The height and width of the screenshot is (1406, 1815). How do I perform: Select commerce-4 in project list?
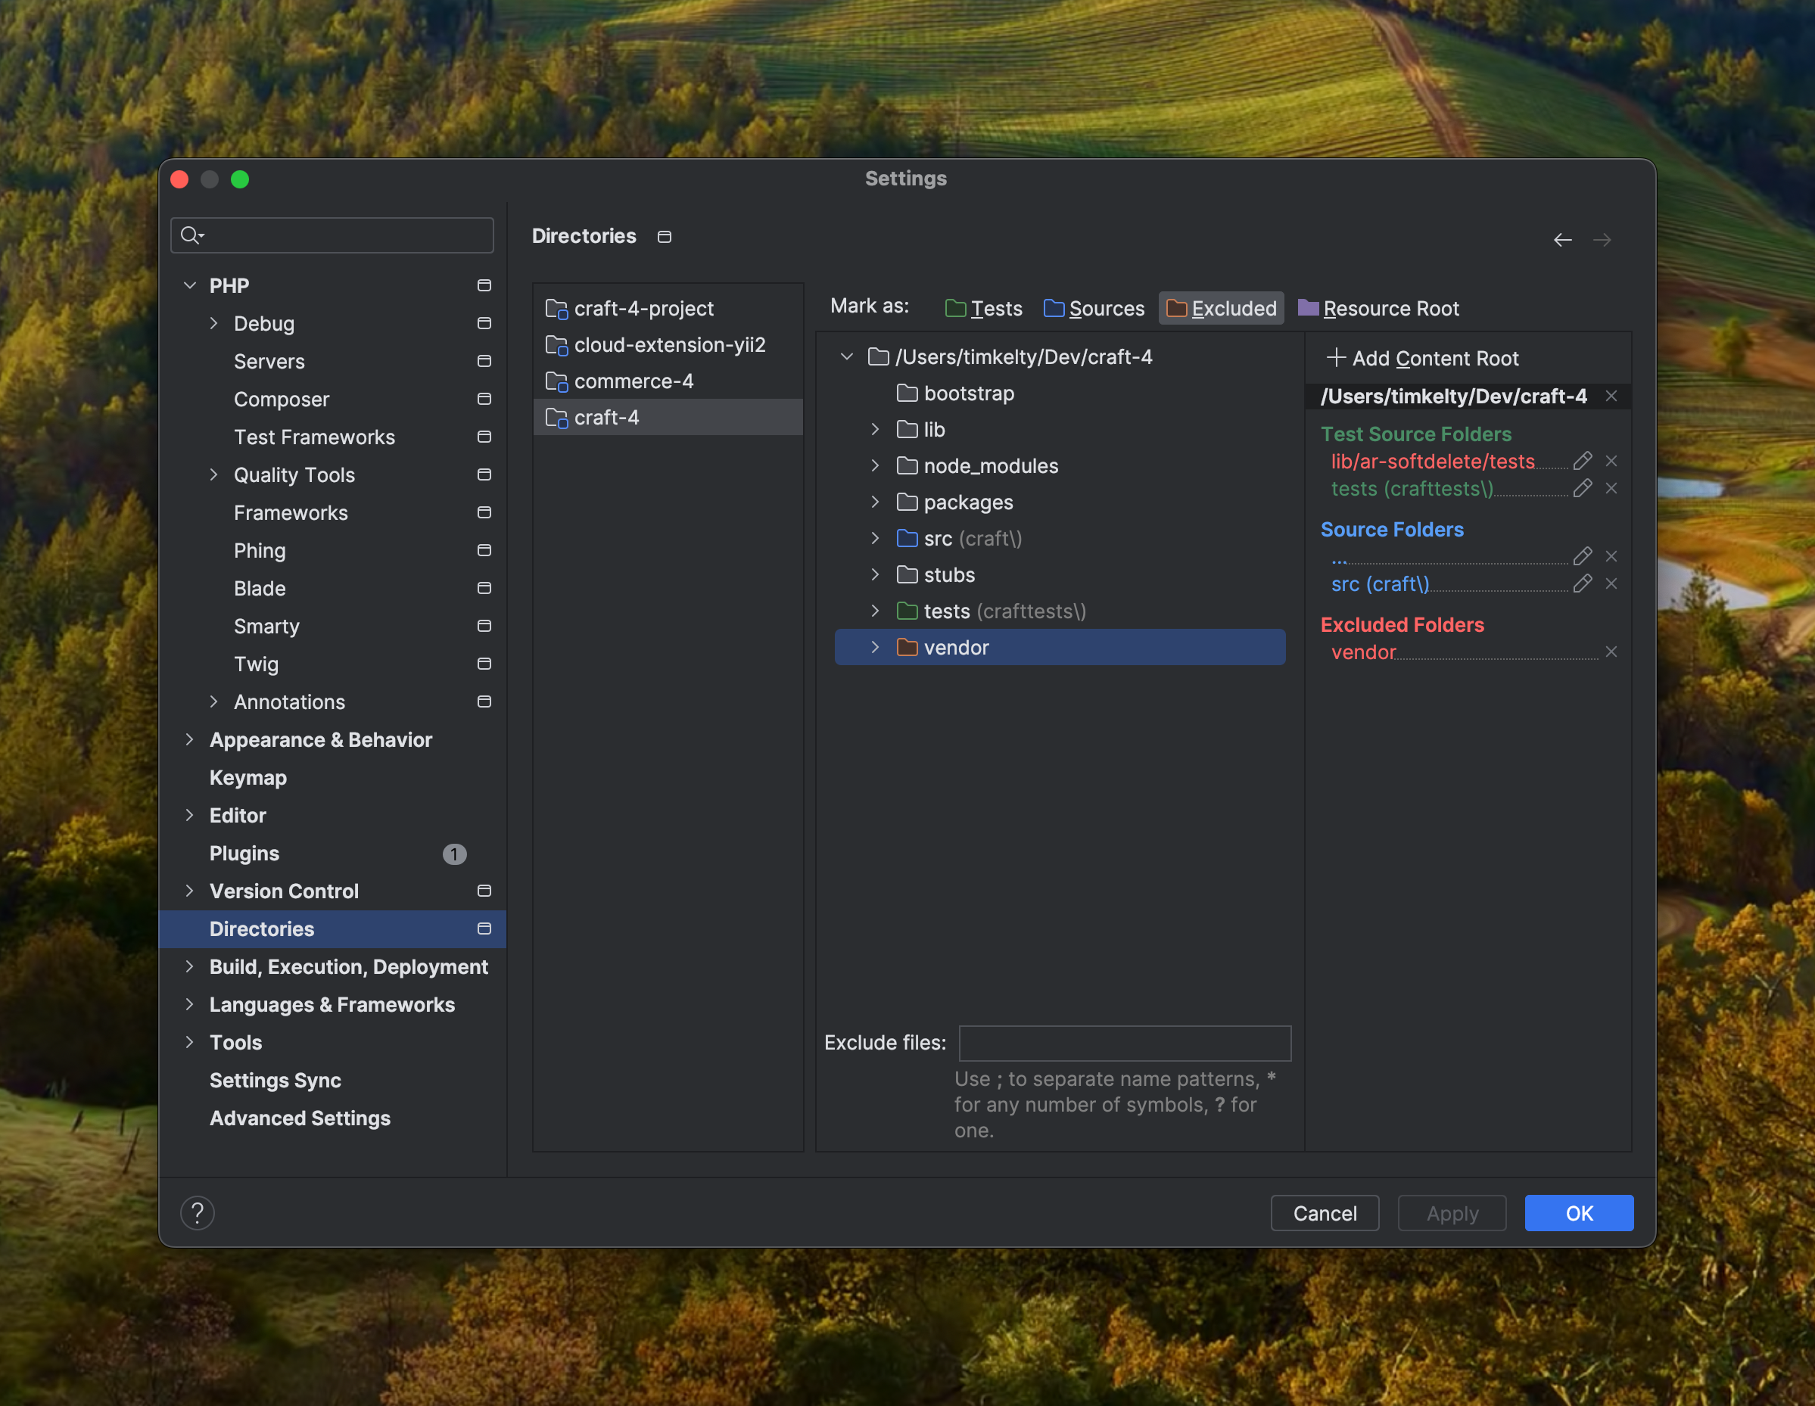click(634, 381)
